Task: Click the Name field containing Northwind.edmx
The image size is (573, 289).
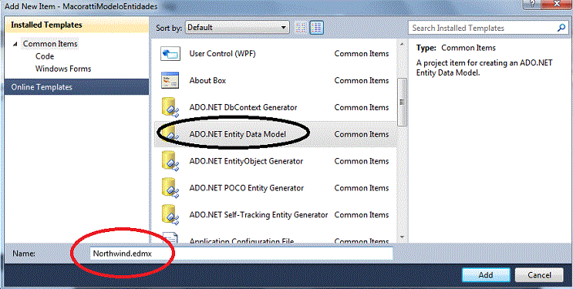Action: coord(241,254)
